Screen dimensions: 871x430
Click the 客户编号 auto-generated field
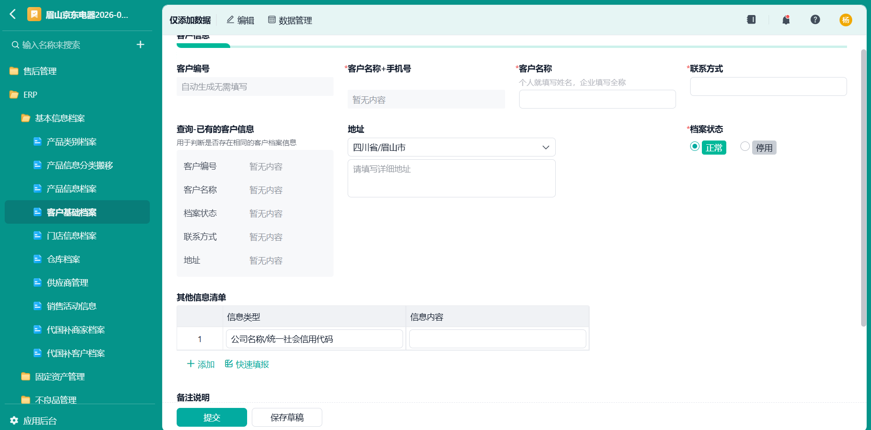pos(255,86)
